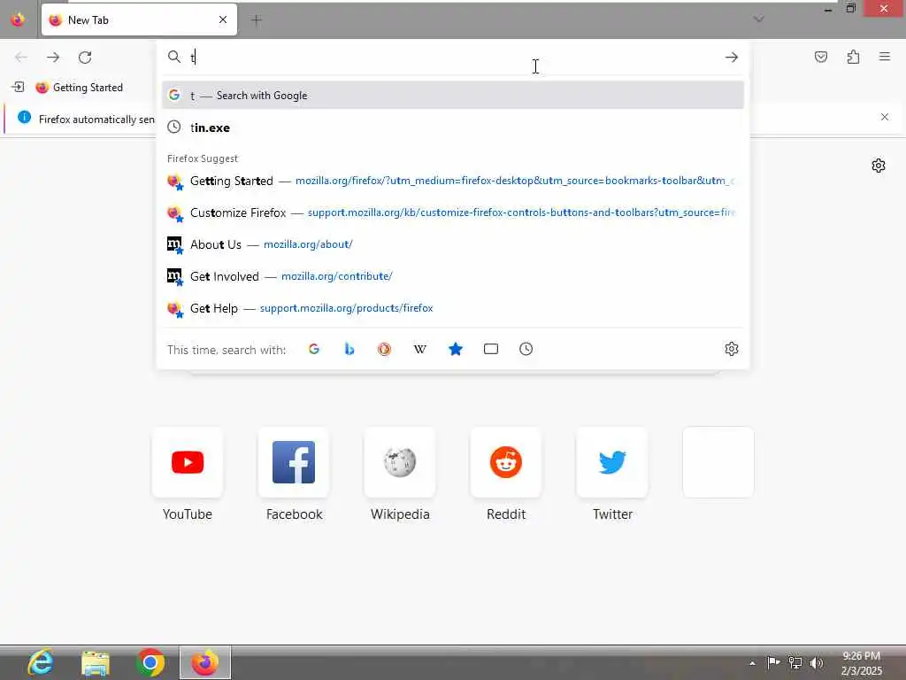Viewport: 906px width, 680px height.
Task: Search this time in History
Action: click(x=526, y=349)
